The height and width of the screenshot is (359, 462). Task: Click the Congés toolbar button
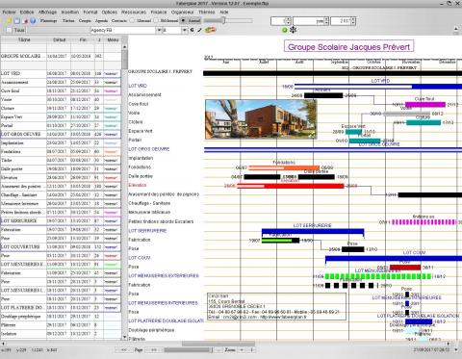(85, 20)
